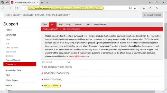Close the Pro Series(EasyIP) browser tab
This screenshot has height=93, width=167.
pos(37,2)
